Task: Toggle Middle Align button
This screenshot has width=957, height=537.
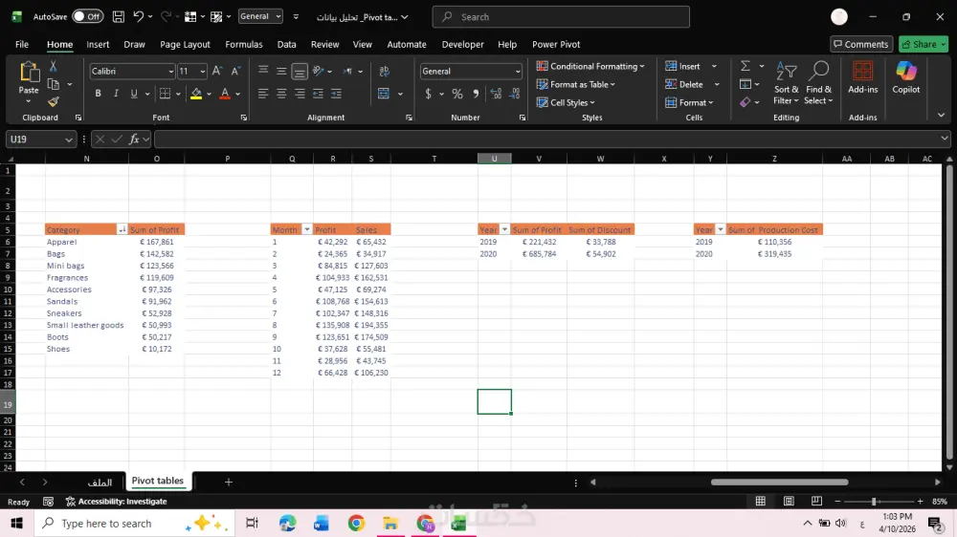Action: pos(281,72)
